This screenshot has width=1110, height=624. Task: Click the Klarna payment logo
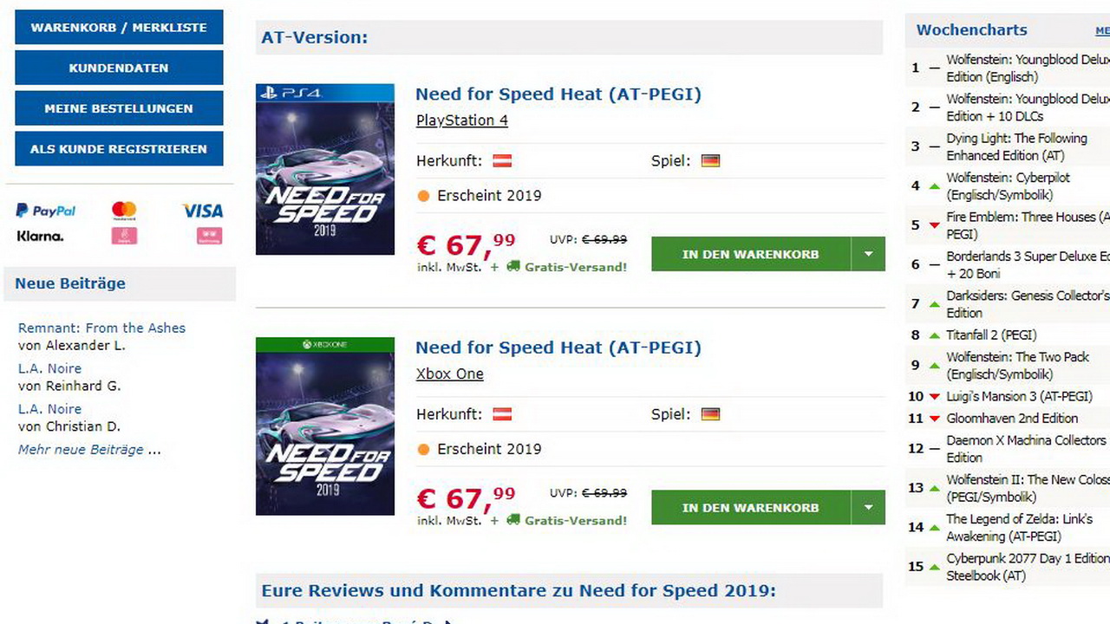click(40, 236)
